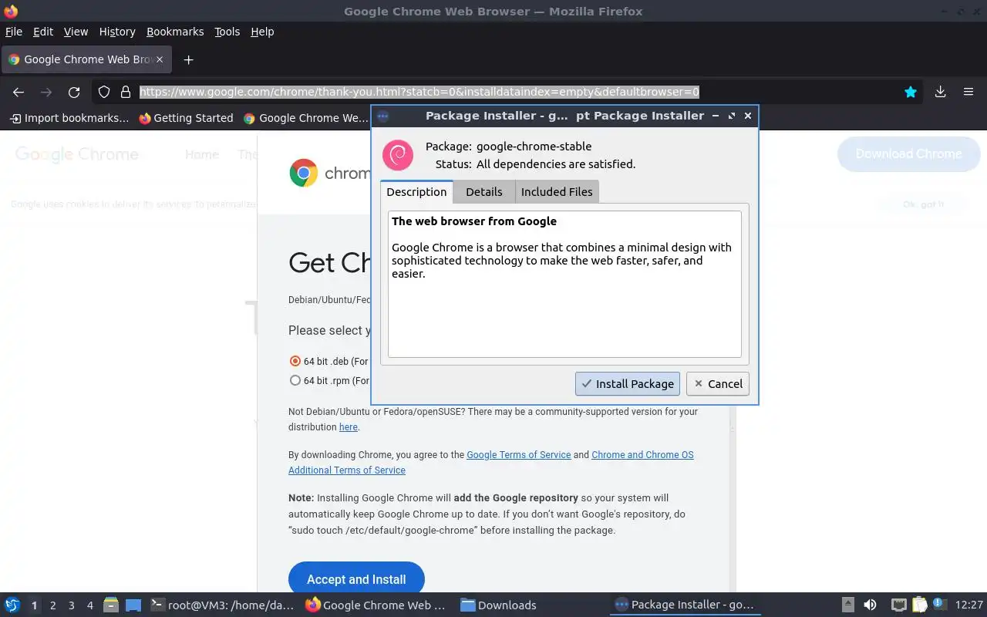Image resolution: width=987 pixels, height=617 pixels.
Task: Switch to workspace 4
Action: pyautogui.click(x=89, y=605)
